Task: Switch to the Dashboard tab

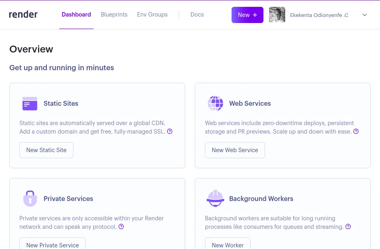Action: (76, 15)
